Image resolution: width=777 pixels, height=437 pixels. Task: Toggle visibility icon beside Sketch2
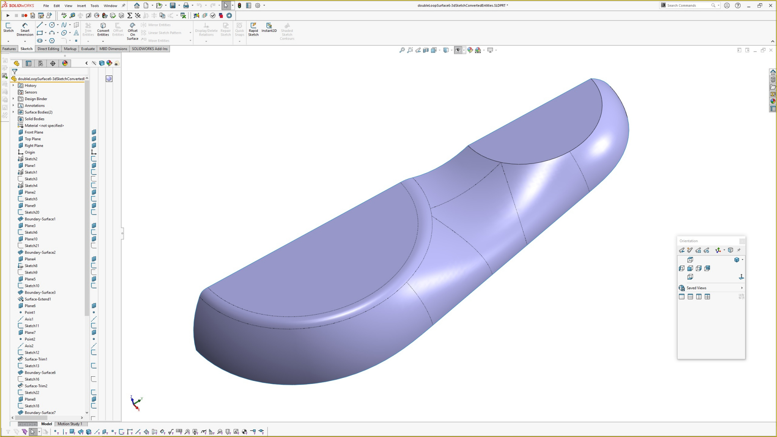[x=94, y=159]
